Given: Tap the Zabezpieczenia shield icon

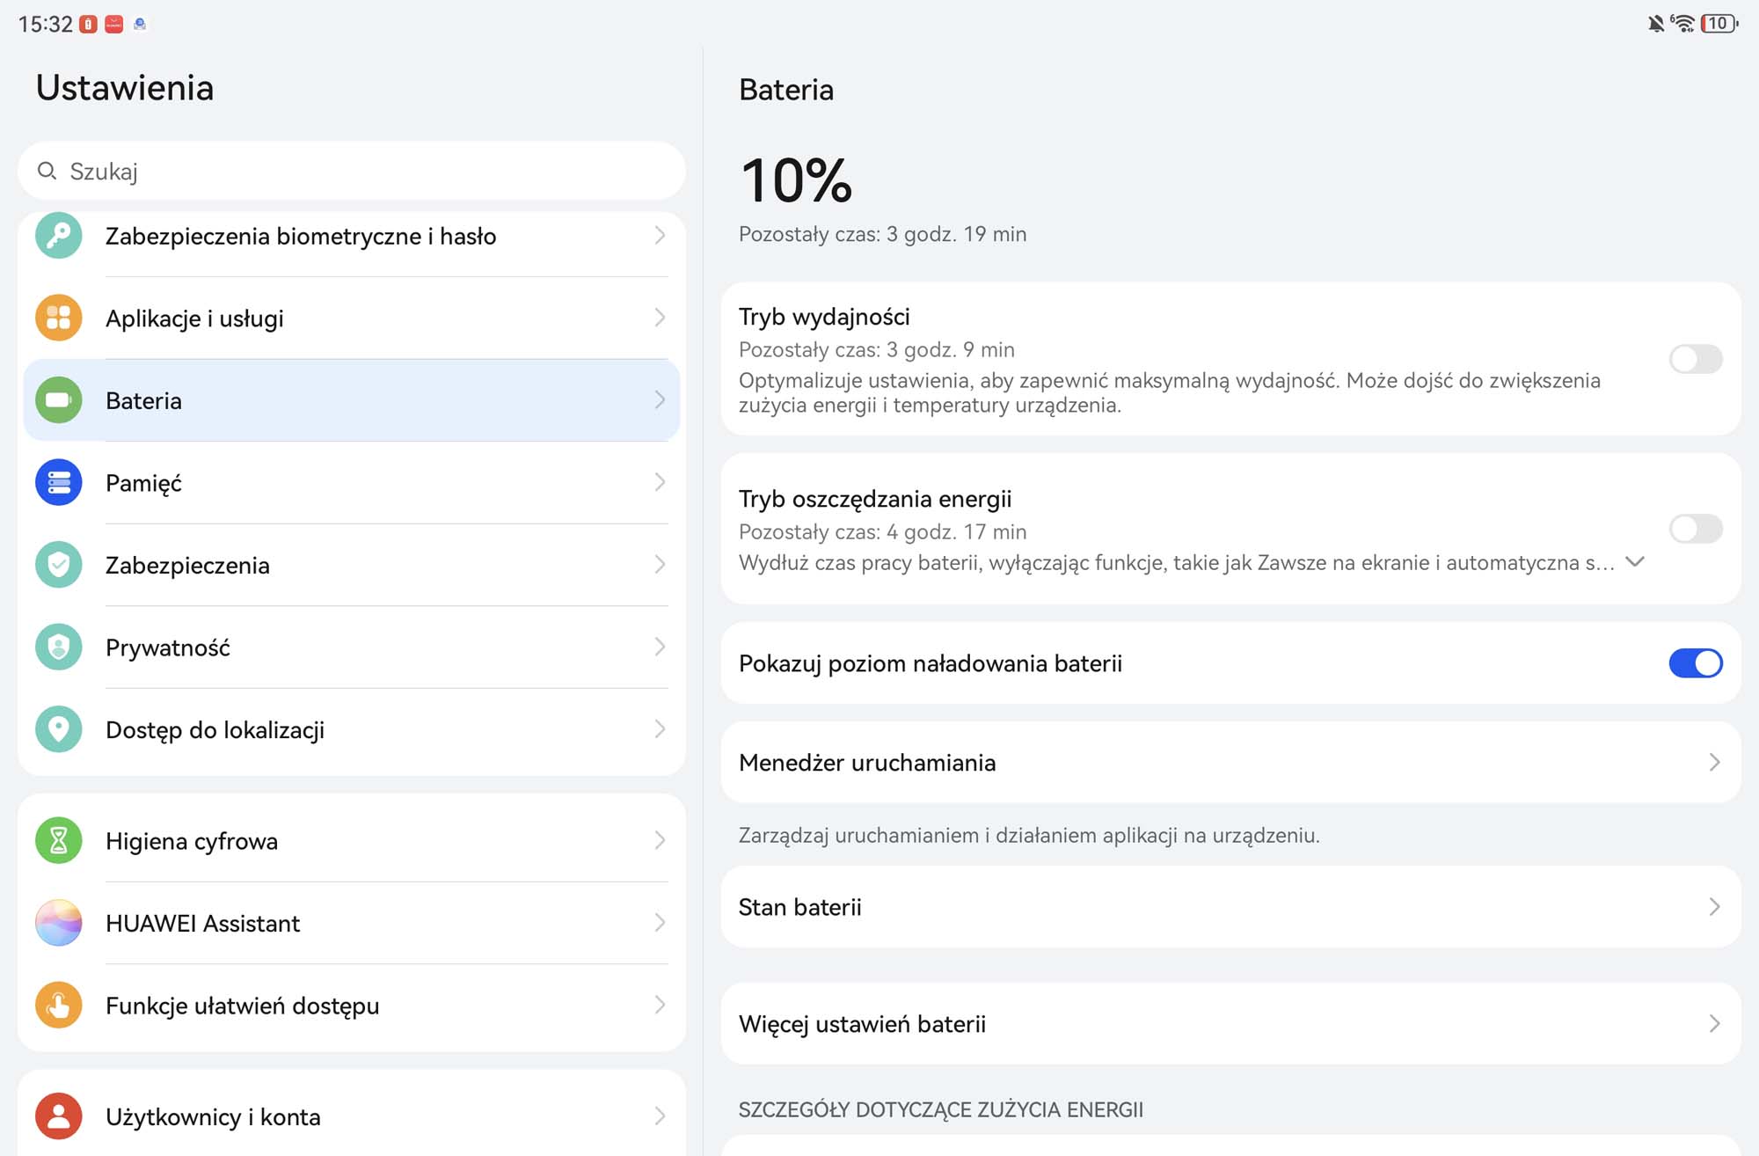Looking at the screenshot, I should pos(58,565).
